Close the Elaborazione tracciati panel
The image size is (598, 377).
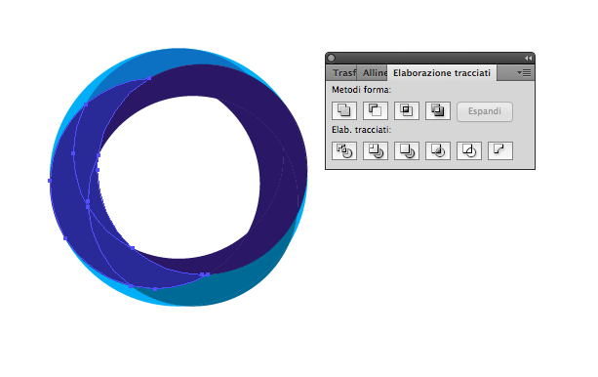pos(331,58)
